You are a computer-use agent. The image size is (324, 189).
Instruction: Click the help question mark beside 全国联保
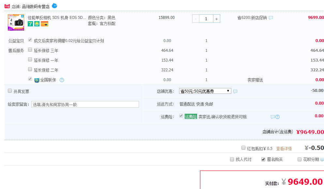coord(62,80)
